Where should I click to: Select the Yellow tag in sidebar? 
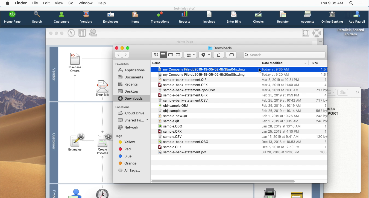(131, 142)
